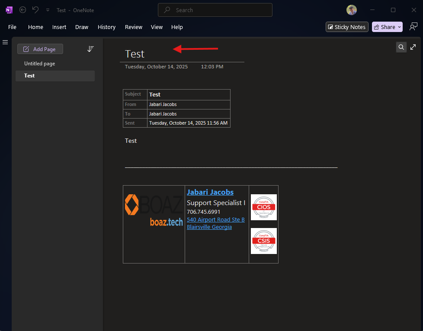Click the page search magnifier icon
The height and width of the screenshot is (331, 423).
tap(401, 47)
